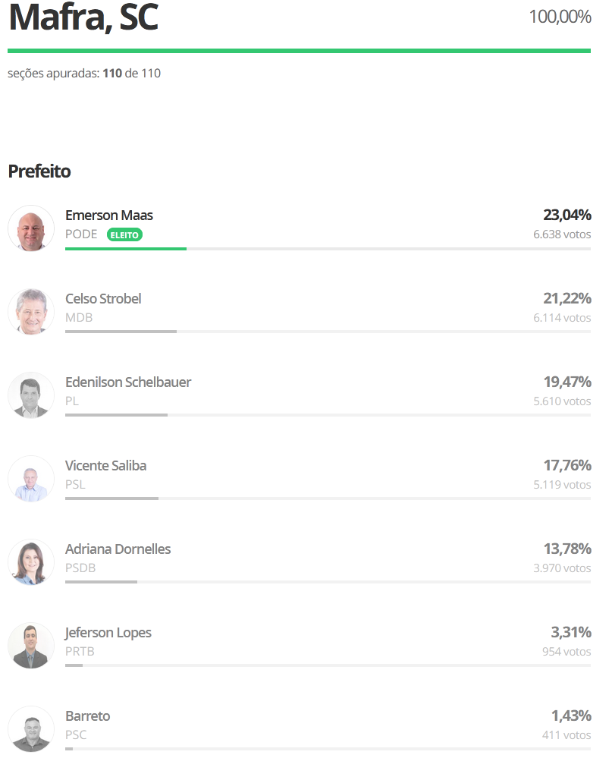Click Edenilson Schelbauer candidate photo
The height and width of the screenshot is (758, 612).
coord(31,395)
